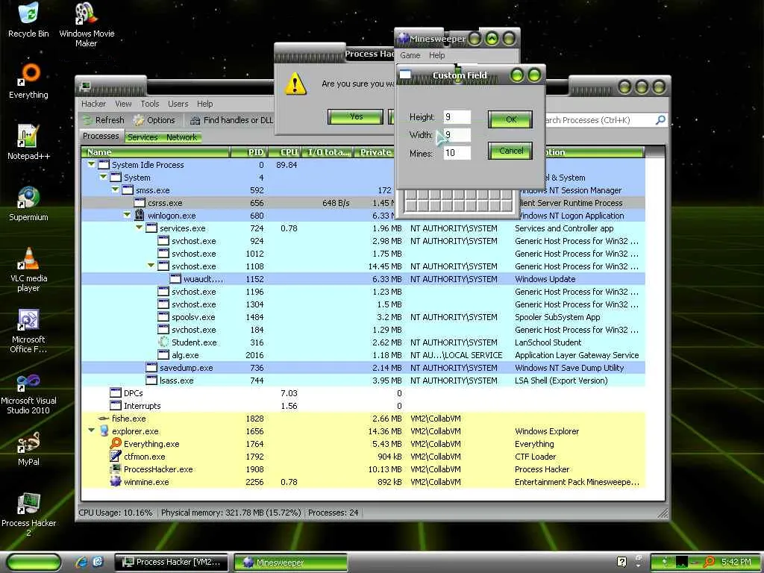The image size is (764, 573).
Task: Collapse the svchost.exe 1108 tree node
Action: tap(151, 266)
